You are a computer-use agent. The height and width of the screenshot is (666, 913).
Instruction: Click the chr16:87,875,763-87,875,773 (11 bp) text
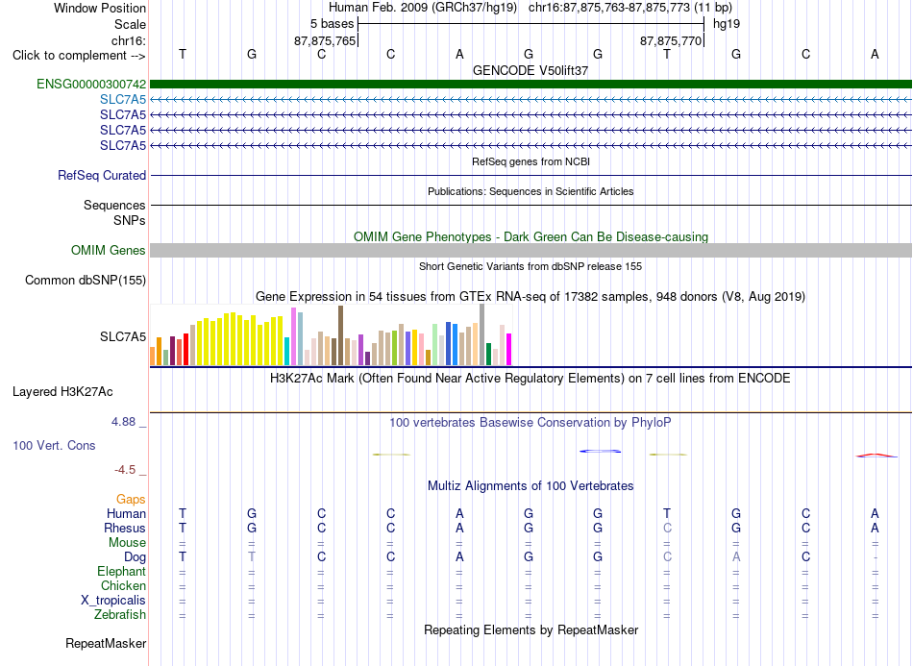[630, 8]
